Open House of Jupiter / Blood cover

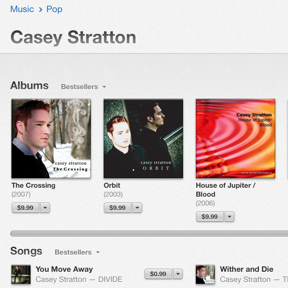236,138
